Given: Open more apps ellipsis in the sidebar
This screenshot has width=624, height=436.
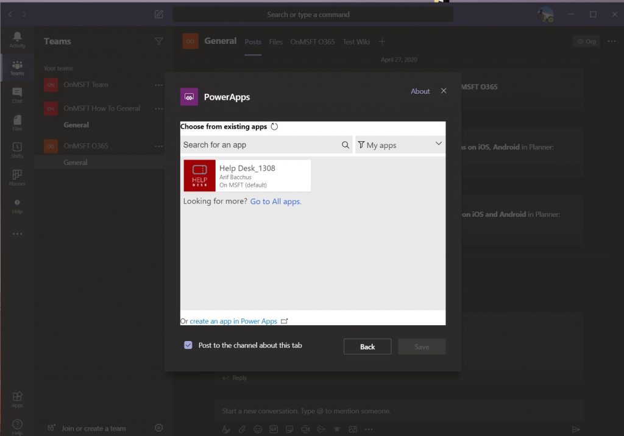Looking at the screenshot, I should click(17, 234).
